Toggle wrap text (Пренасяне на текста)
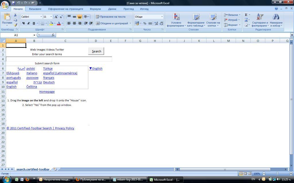The width and height of the screenshot is (294, 183). pos(111,17)
